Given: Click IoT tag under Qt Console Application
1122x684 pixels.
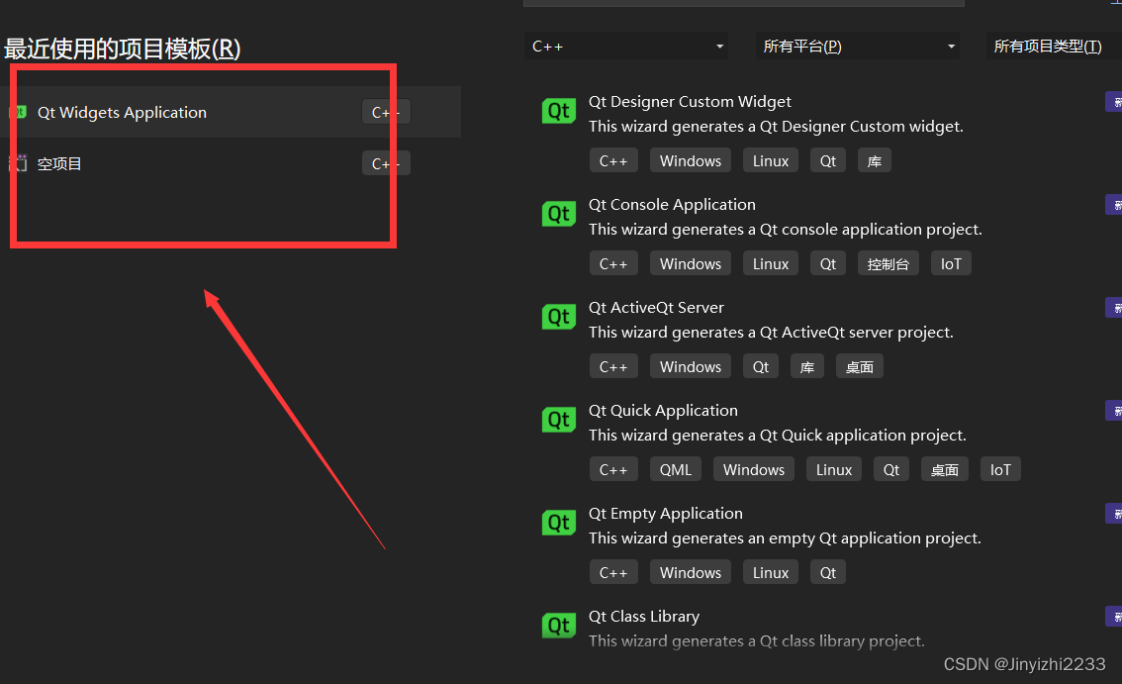Looking at the screenshot, I should pyautogui.click(x=951, y=263).
